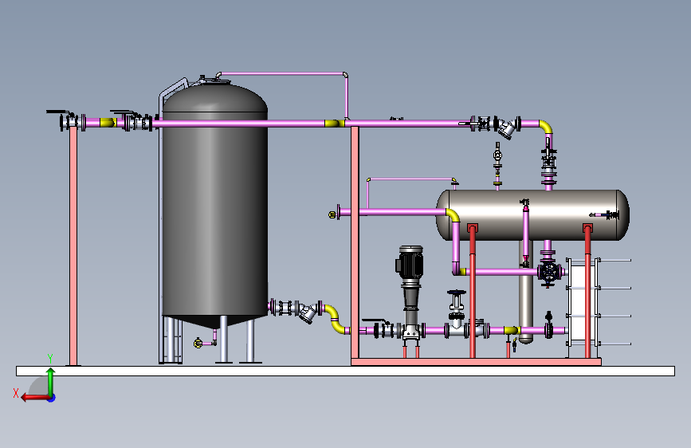This screenshot has height=448, width=691.
Task: Click the red X axis arrow of the triad
Action: [34, 398]
